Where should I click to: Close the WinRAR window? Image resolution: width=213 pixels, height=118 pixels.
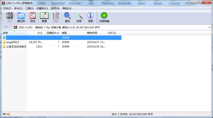click(207, 2)
